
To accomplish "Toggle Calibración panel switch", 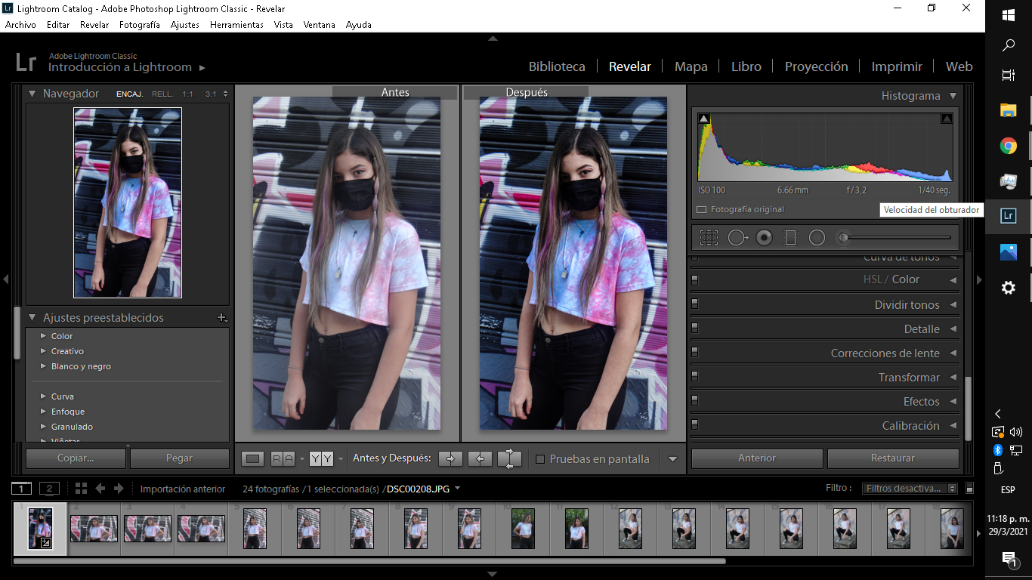I will 694,425.
